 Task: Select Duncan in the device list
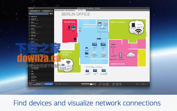coord(41,26)
